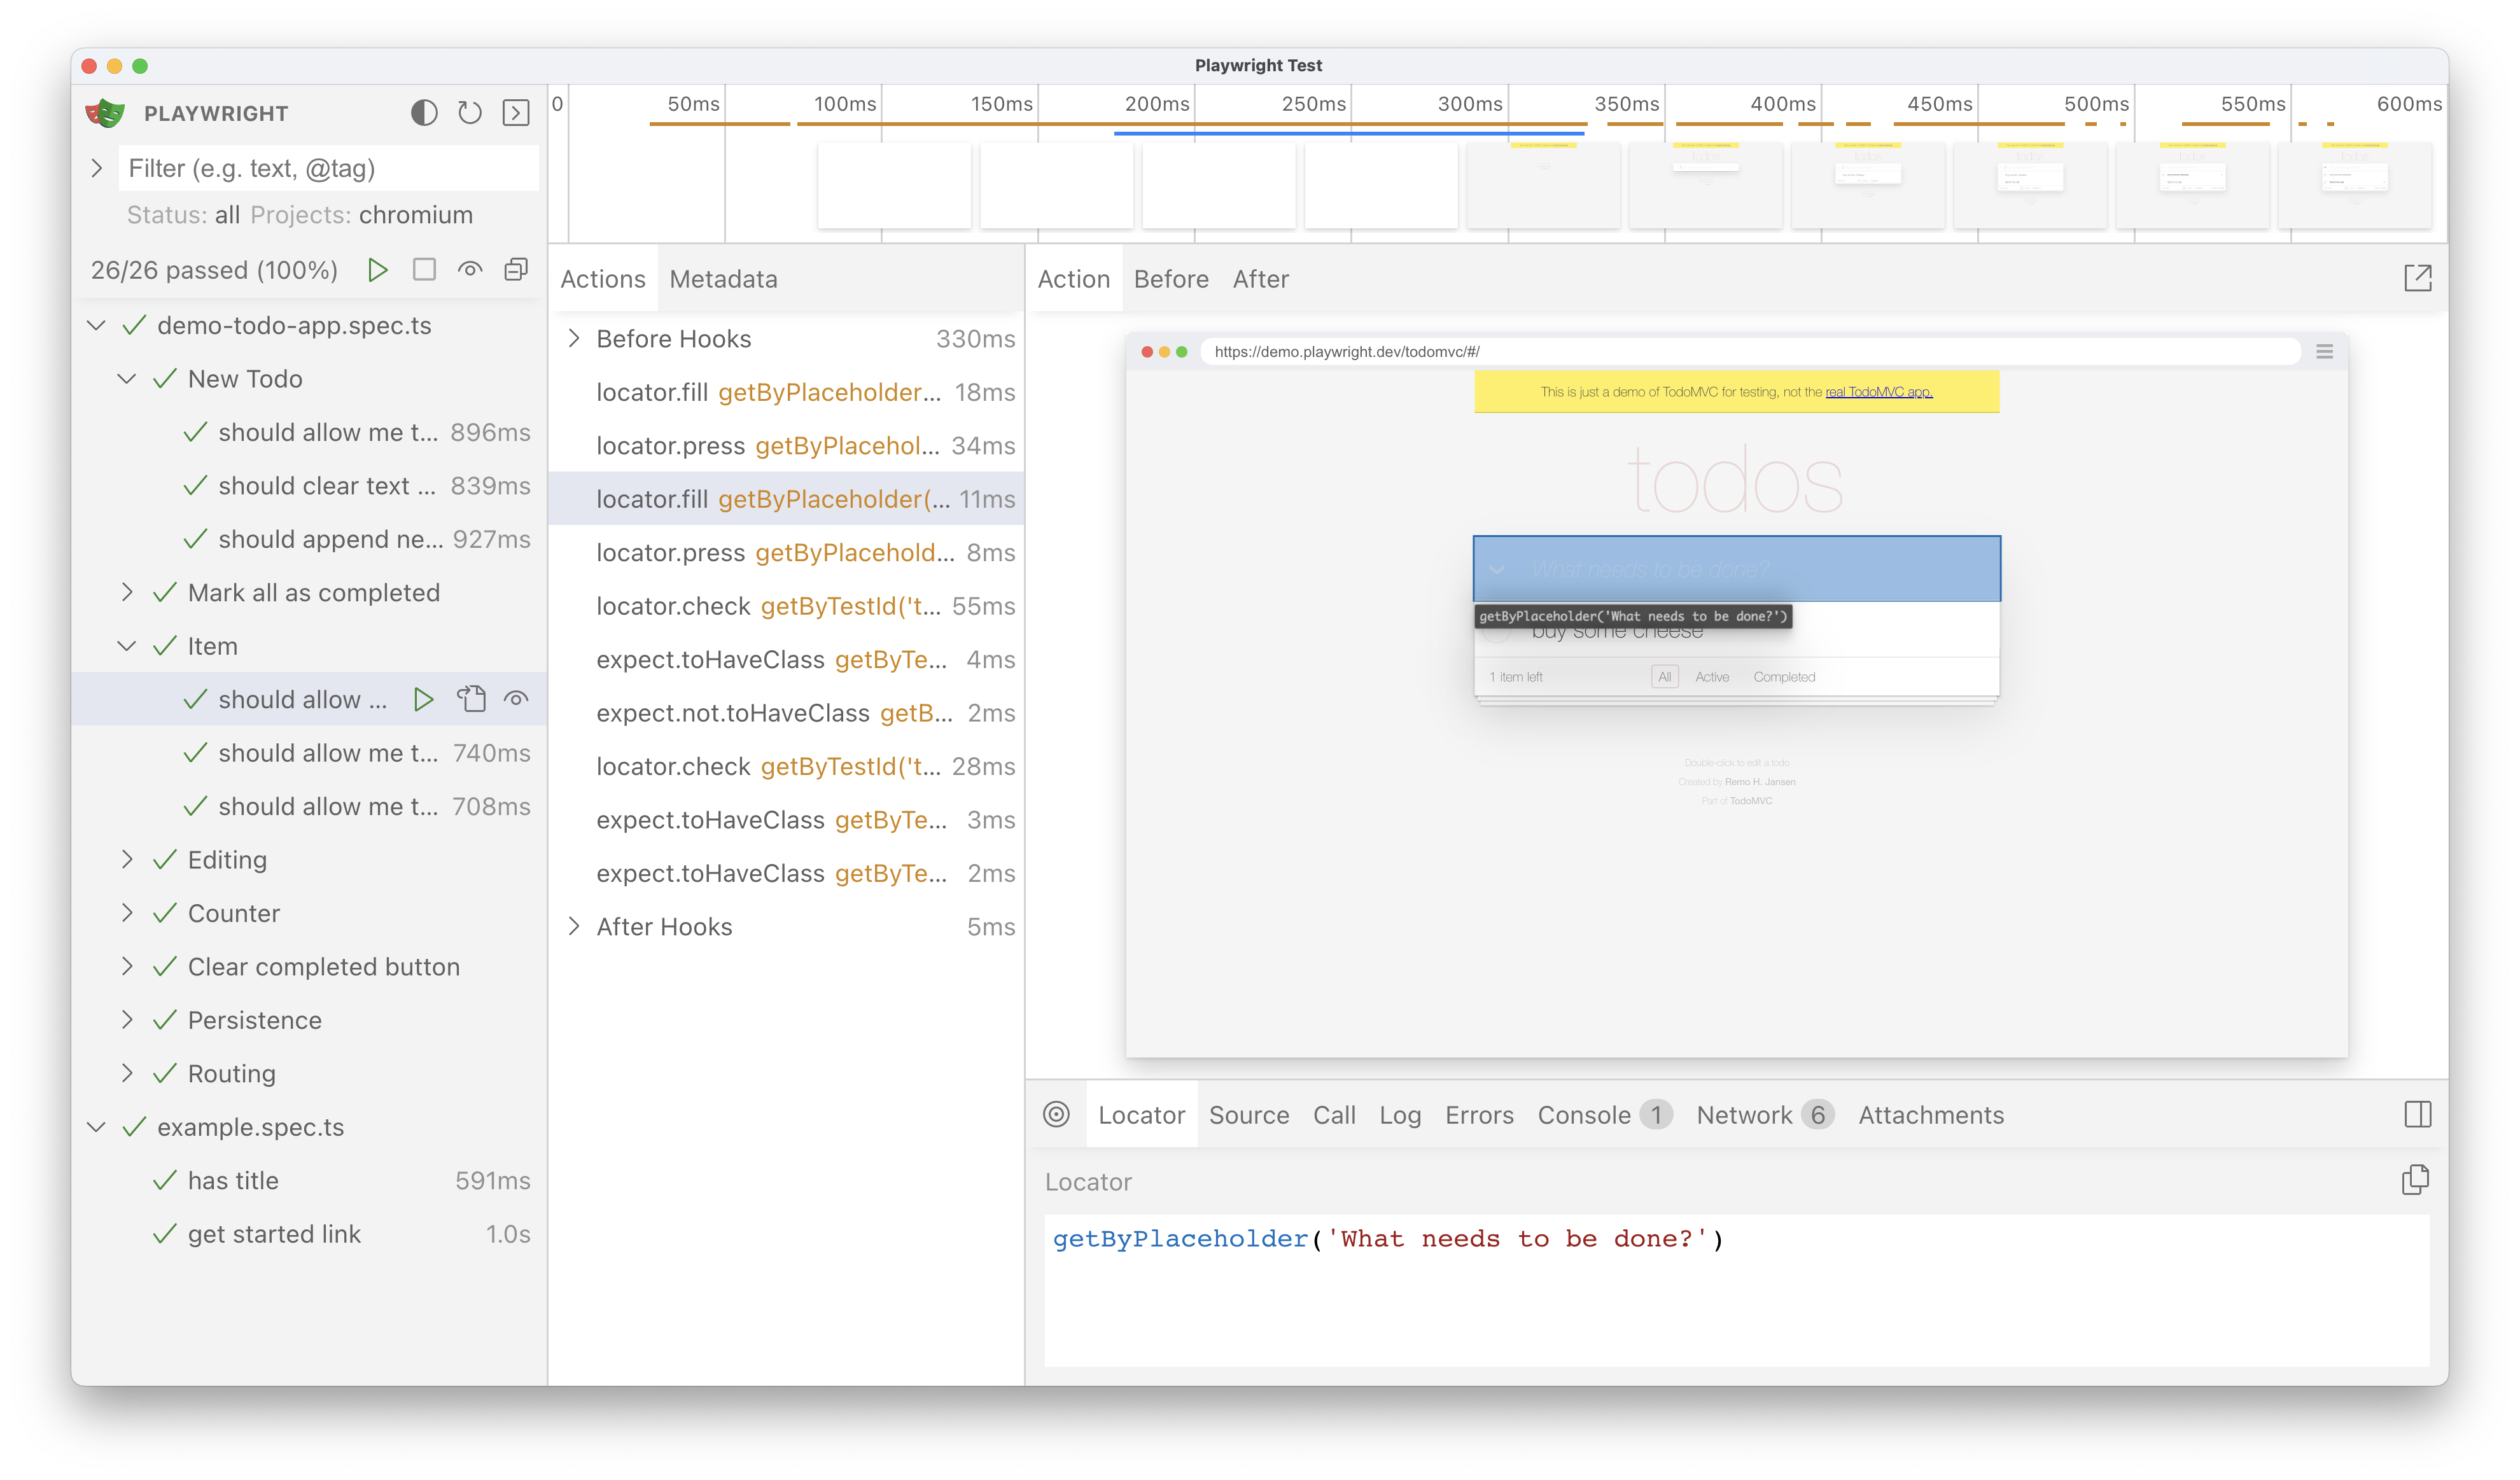This screenshot has width=2520, height=1480.
Task: Expand the filter options chevron
Action: [97, 168]
